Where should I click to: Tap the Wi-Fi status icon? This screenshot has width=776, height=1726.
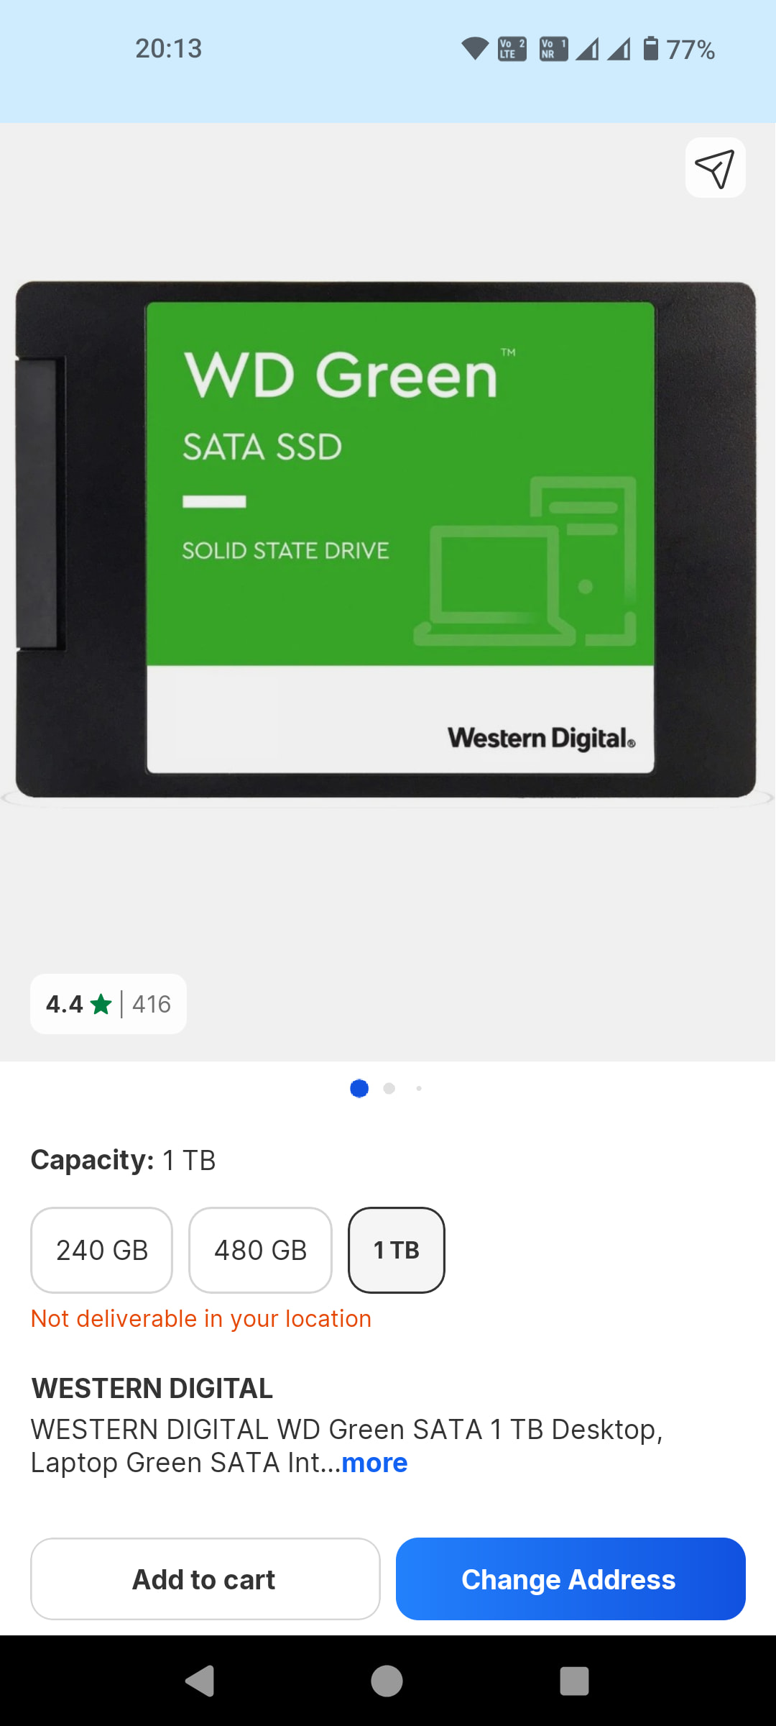point(475,48)
